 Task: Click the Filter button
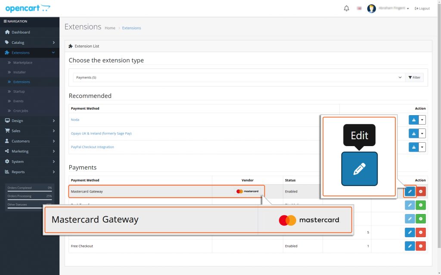coord(414,77)
